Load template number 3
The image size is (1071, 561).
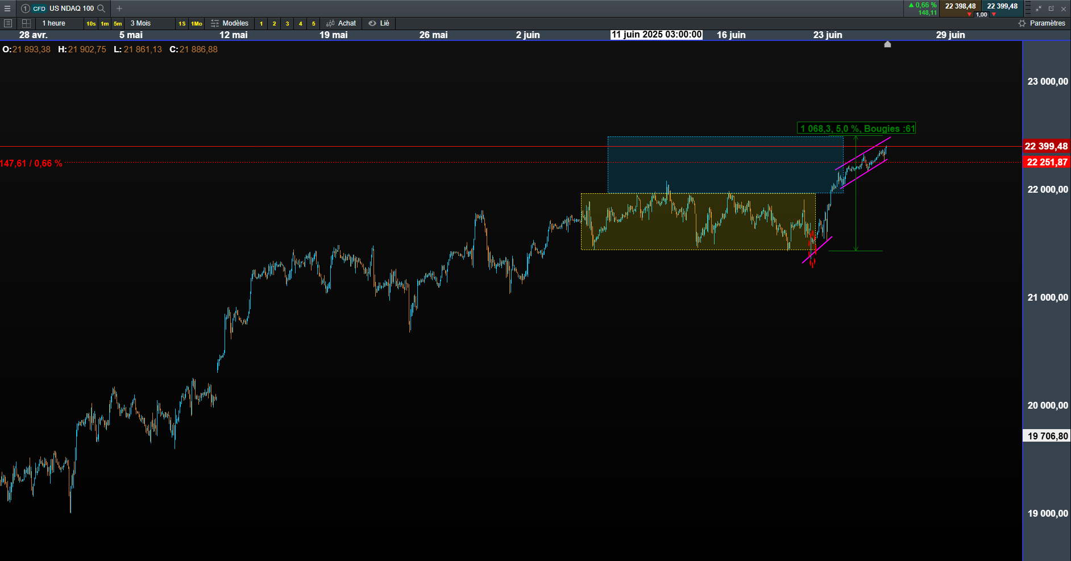[287, 23]
